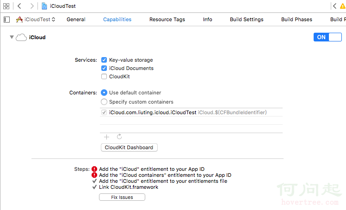The image size is (346, 210).
Task: Open the iCloudTest target dropdown
Action: [x=36, y=19]
